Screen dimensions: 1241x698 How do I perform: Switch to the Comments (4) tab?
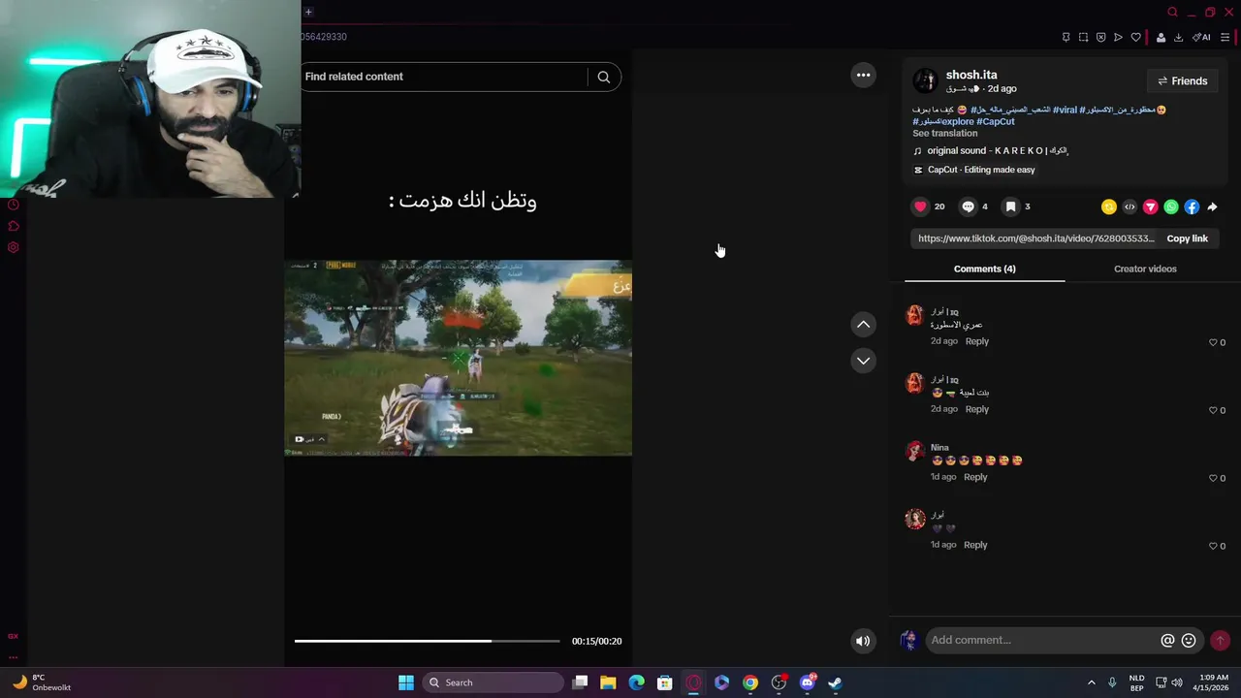coord(984,269)
